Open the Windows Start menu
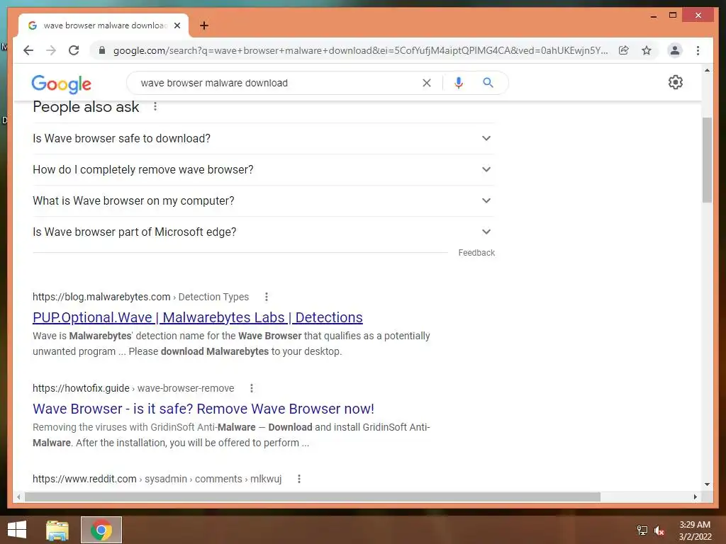 click(17, 530)
